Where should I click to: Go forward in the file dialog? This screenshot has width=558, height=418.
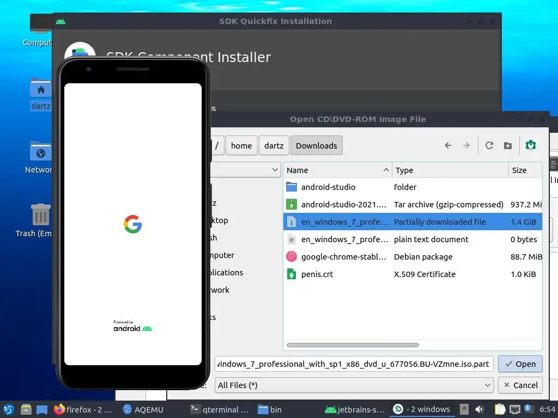[x=466, y=145]
